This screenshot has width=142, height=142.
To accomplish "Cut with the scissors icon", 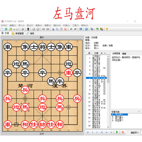I will [53, 29].
